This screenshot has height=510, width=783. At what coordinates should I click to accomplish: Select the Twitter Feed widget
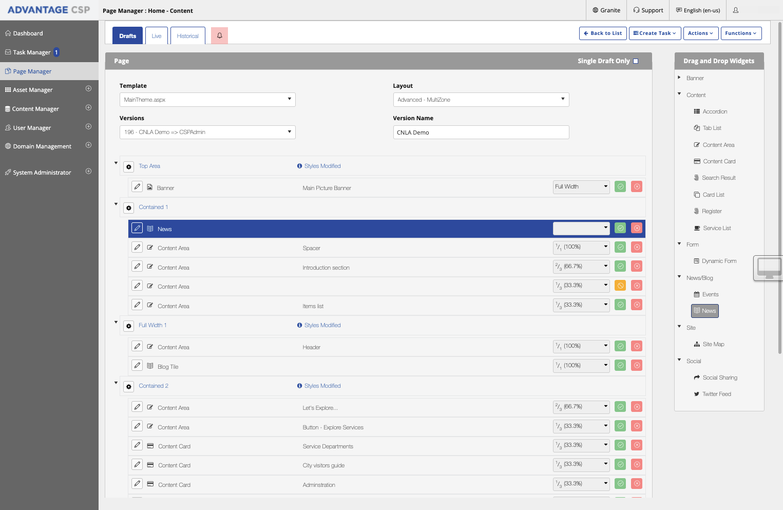712,394
